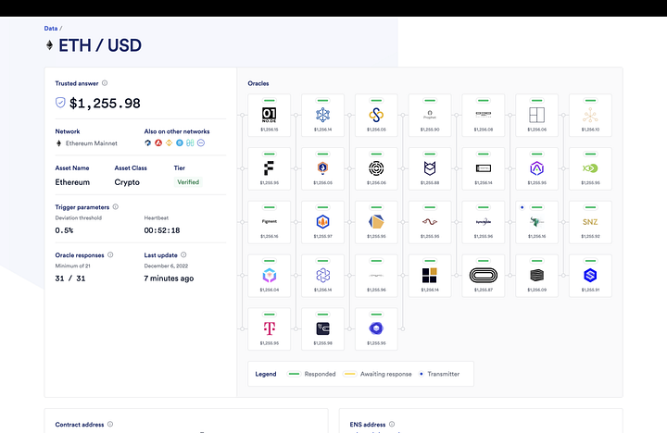
Task: Show info for Oracle responses
Action: point(110,255)
